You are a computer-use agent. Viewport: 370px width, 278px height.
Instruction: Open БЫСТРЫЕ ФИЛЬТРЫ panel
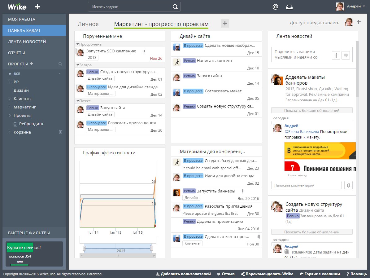(34, 233)
